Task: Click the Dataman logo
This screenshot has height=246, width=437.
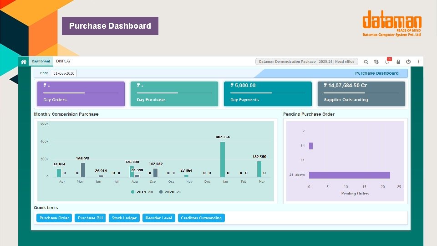Action: (x=392, y=23)
